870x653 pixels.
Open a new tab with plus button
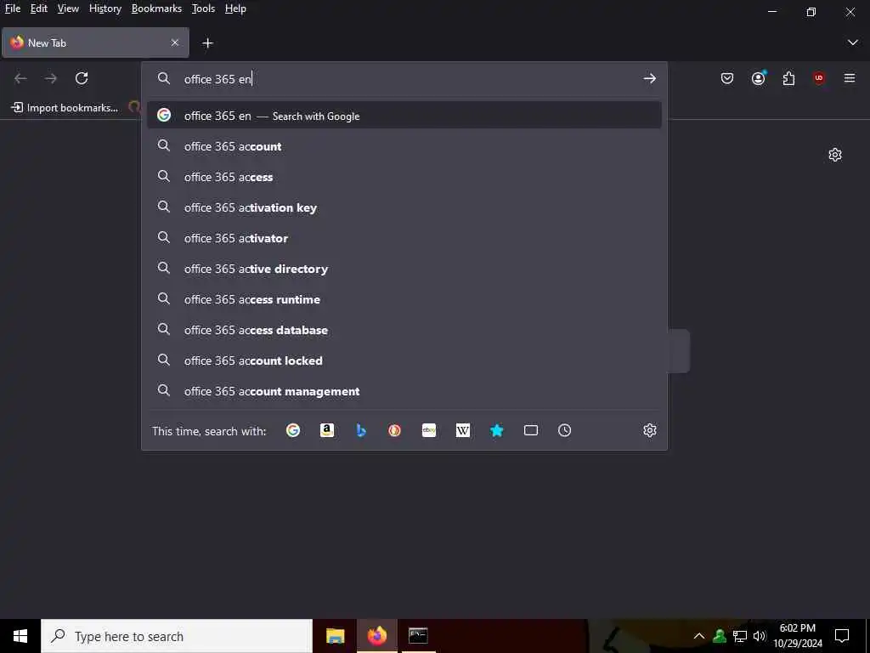pos(207,43)
